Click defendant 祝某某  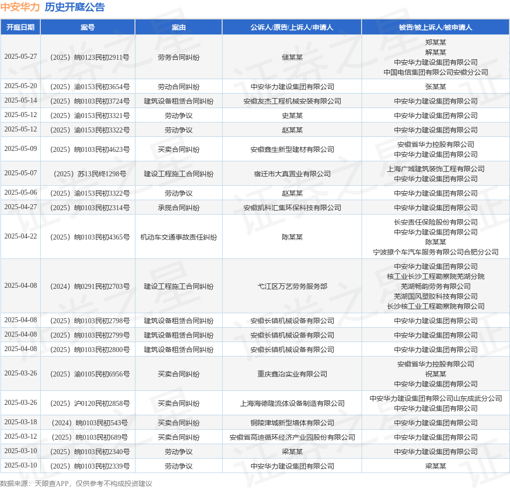pos(435,374)
